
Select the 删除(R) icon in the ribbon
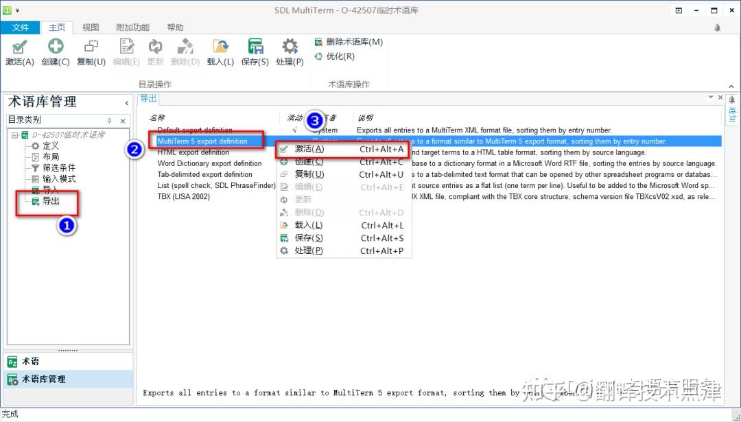pos(184,51)
